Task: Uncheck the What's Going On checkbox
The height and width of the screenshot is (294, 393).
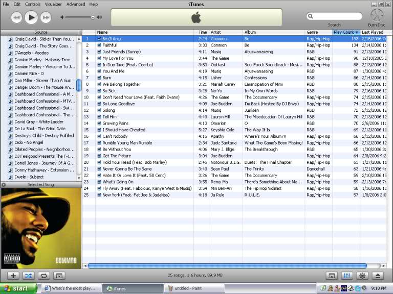Action: 99,182
